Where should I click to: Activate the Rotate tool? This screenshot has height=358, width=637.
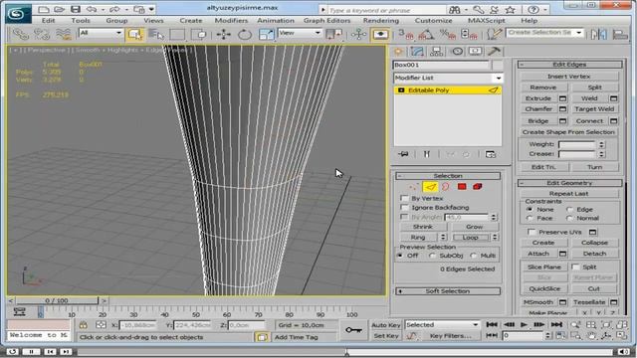tap(245, 35)
